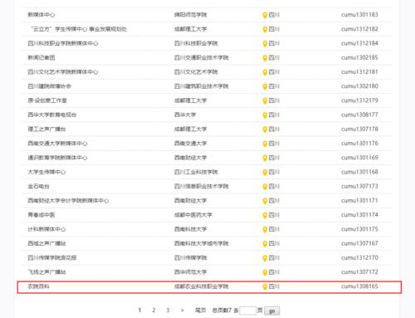Go to page 1 in pagination
Viewport: 415px width, 318px height.
[x=139, y=311]
